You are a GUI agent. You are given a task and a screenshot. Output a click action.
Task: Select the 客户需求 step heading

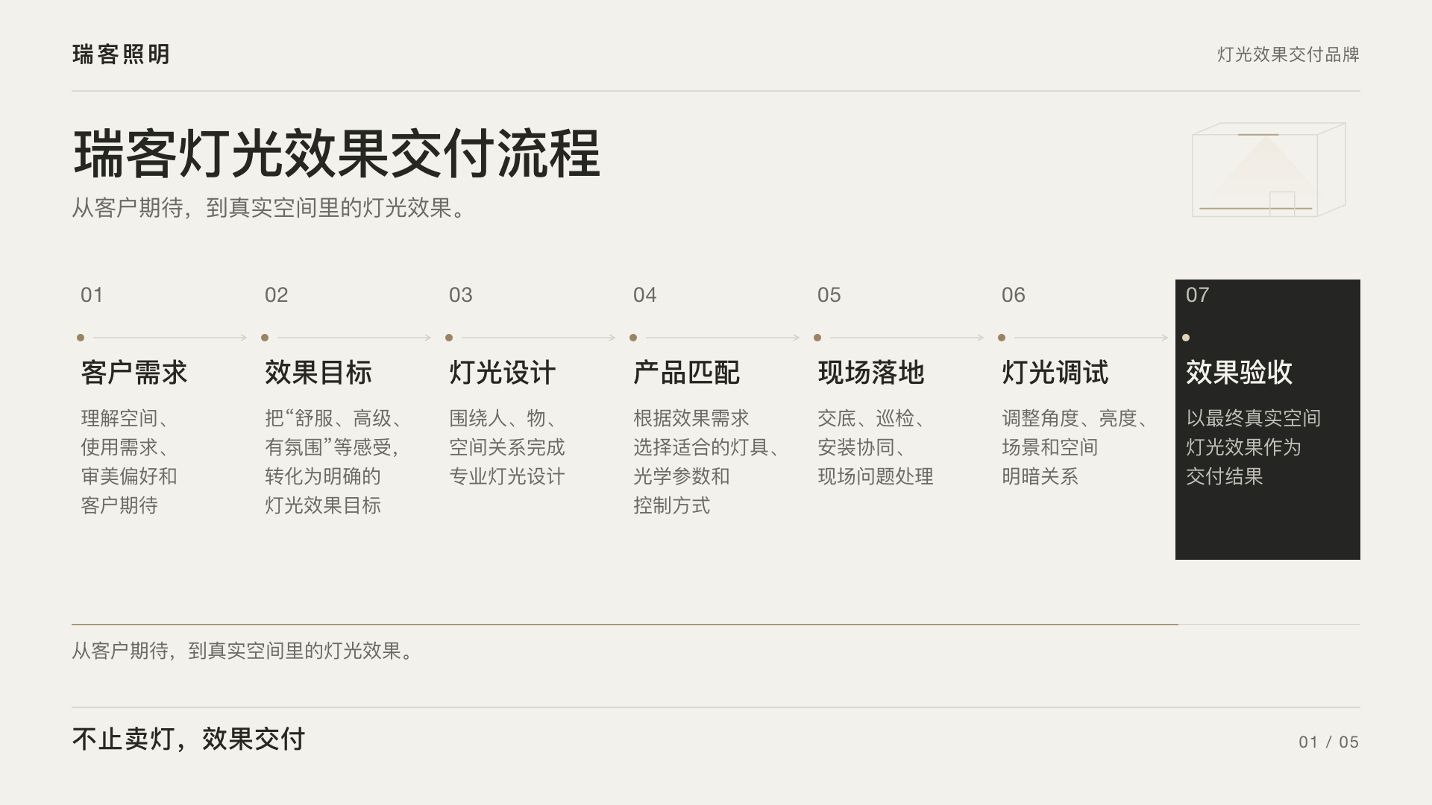(134, 373)
